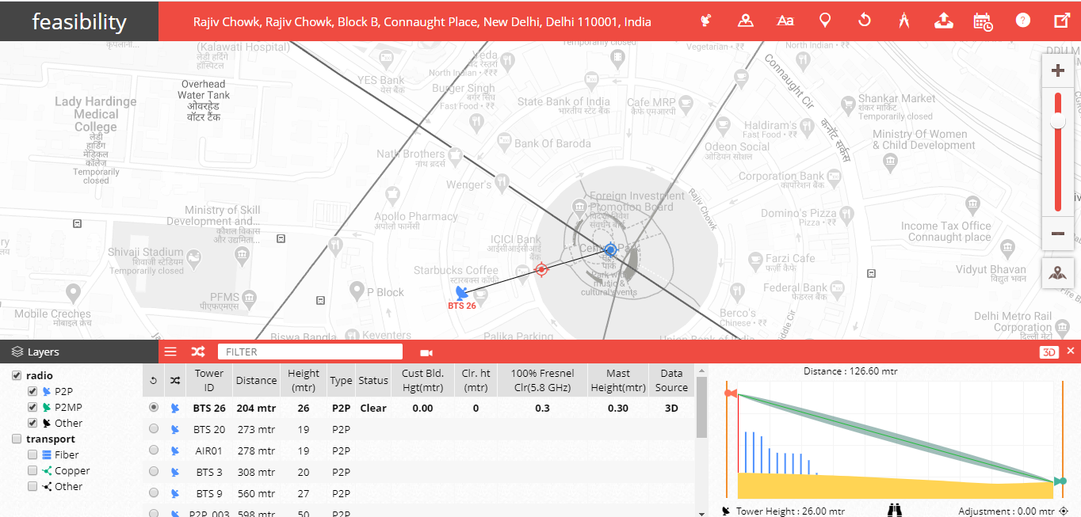The image size is (1081, 517).
Task: Click the Tower Height 26.00 mtr label
Action: [790, 511]
